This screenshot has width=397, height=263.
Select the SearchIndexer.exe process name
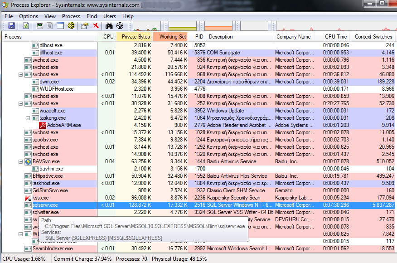tap(53, 249)
